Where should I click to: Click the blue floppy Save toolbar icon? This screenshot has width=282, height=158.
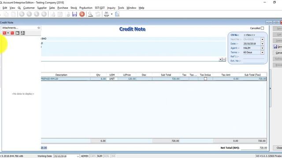74,14
